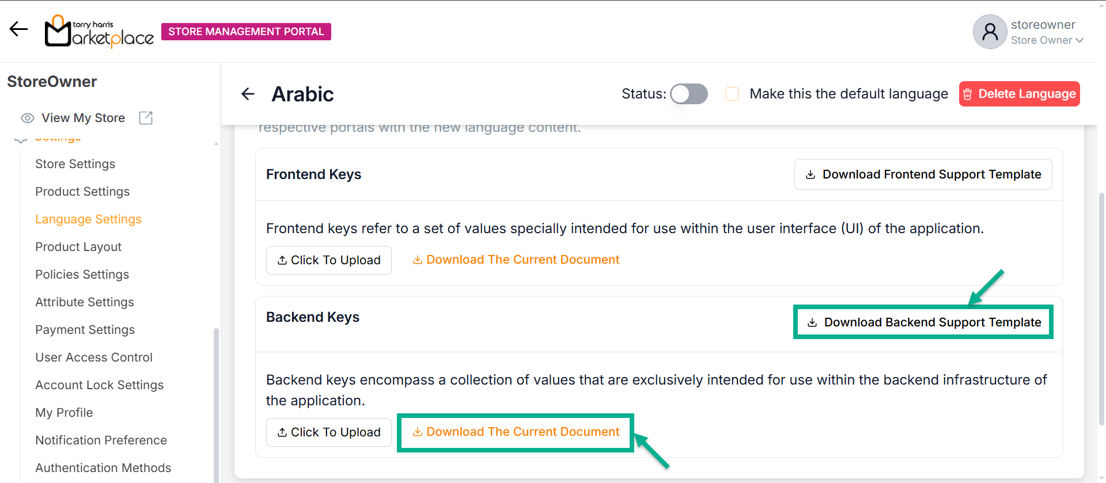1106x483 pixels.
Task: Download The Current Document for Backend Keys
Action: 516,432
